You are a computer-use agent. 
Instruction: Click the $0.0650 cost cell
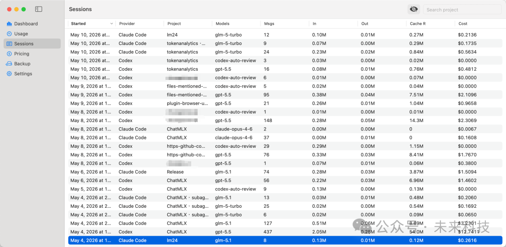pyautogui.click(x=467, y=215)
